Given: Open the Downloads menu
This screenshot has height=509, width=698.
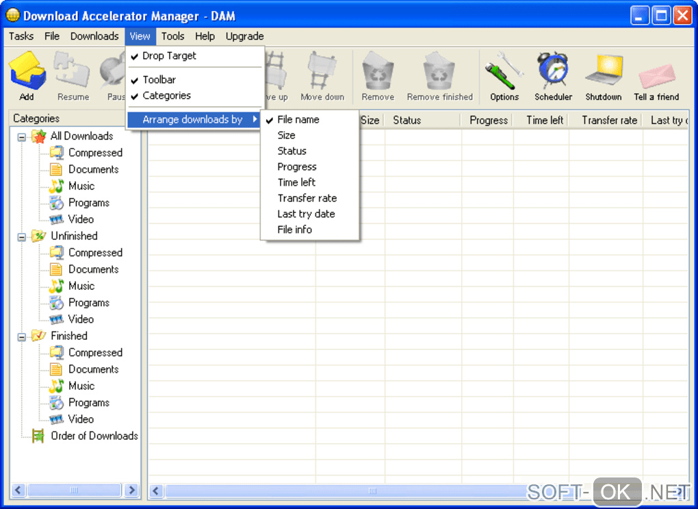Looking at the screenshot, I should tap(94, 36).
